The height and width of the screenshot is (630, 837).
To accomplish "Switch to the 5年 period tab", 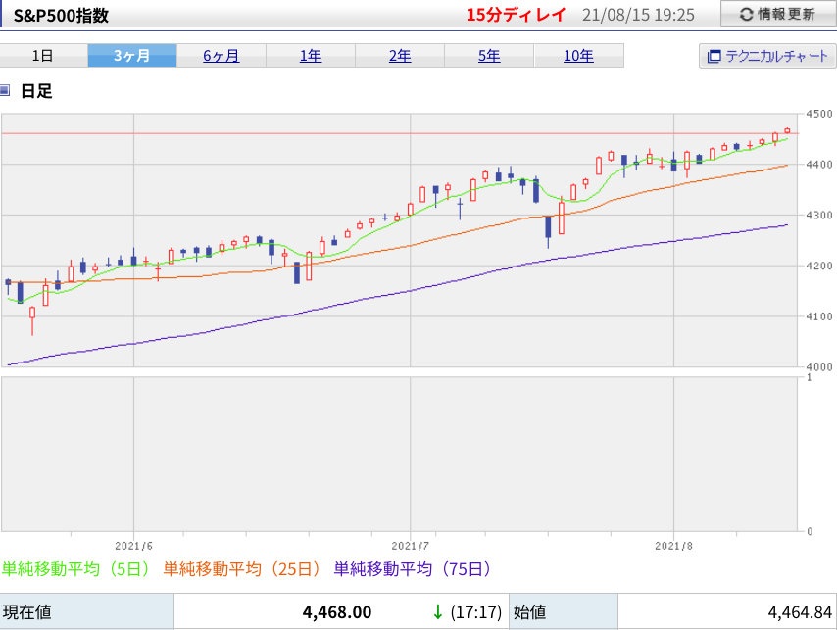I will (489, 56).
